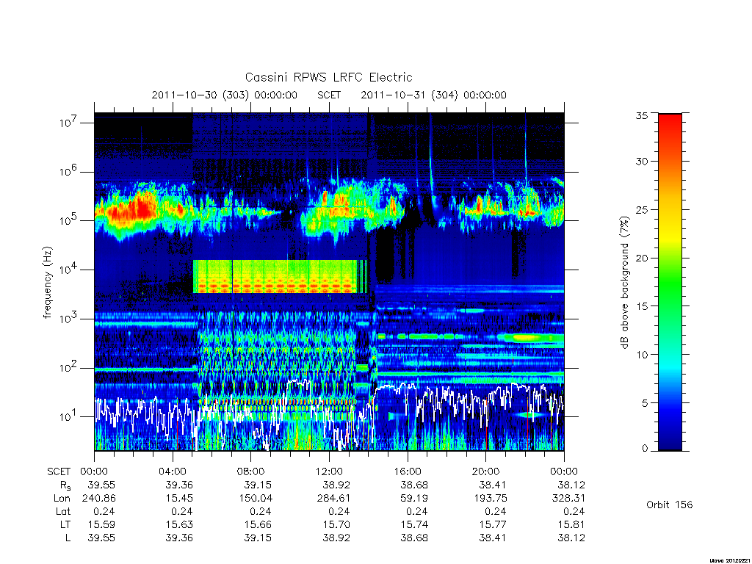752x564 pixels.
Task: Select the dB above background axis label
Action: click(624, 282)
